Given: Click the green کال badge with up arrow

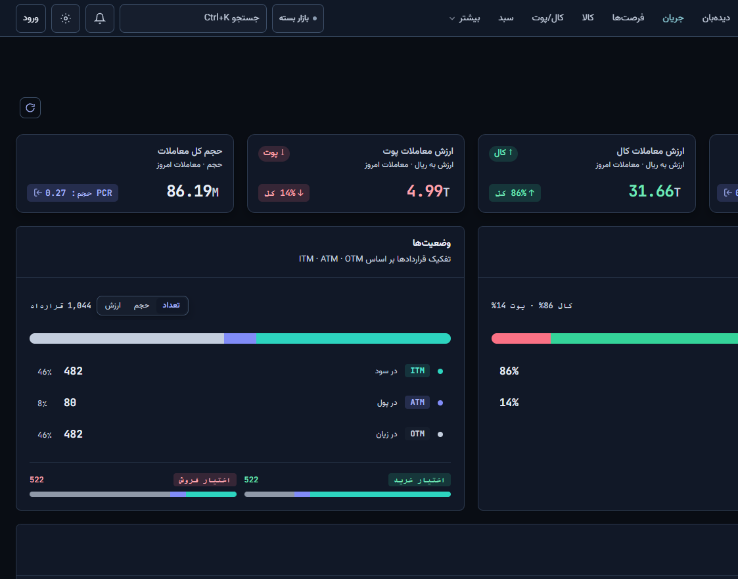Looking at the screenshot, I should (x=503, y=153).
